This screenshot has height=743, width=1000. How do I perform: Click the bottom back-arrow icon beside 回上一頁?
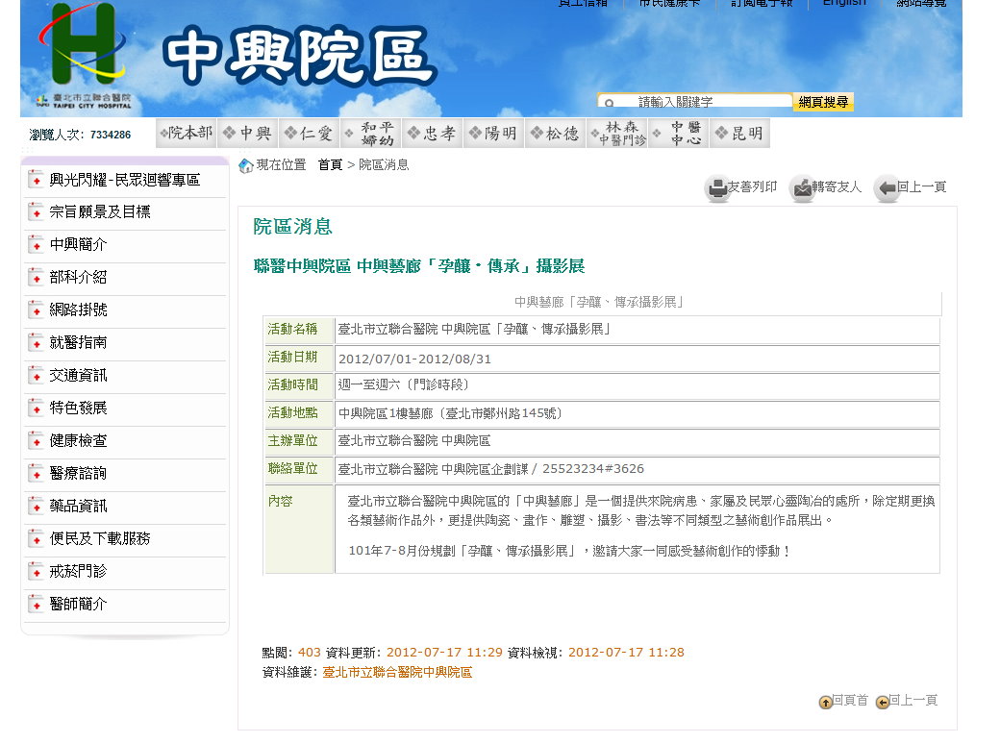click(882, 703)
